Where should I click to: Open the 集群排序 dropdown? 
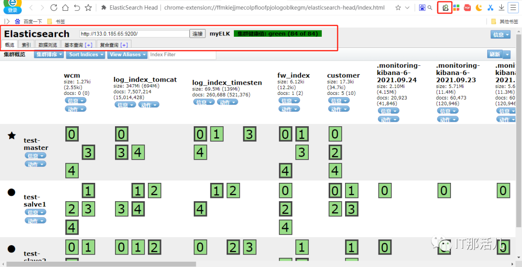pyautogui.click(x=49, y=55)
